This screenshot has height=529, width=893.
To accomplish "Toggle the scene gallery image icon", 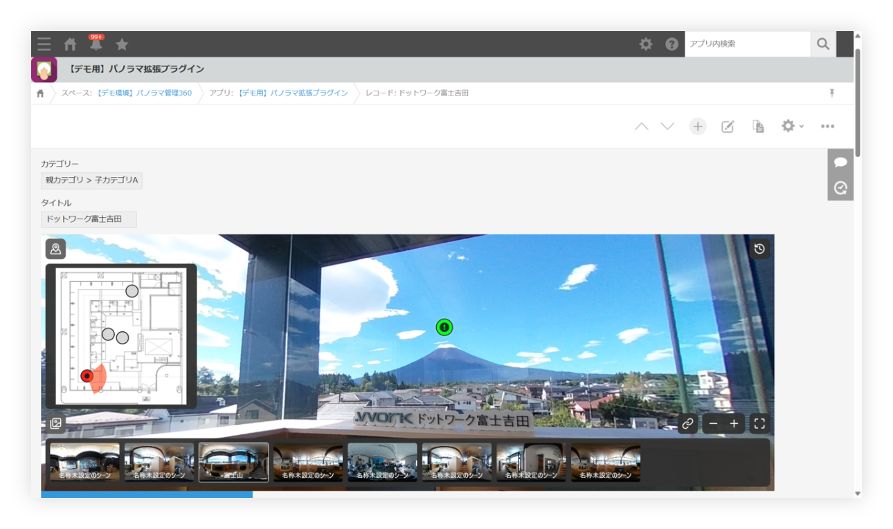I will (56, 423).
